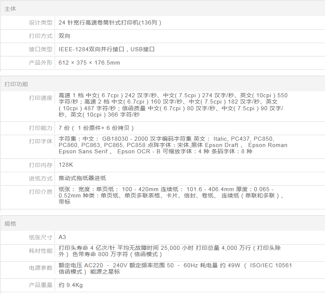Screen dimensions: 325x294
Task: Select the 打印内存 label
Action: pyautogui.click(x=41, y=165)
